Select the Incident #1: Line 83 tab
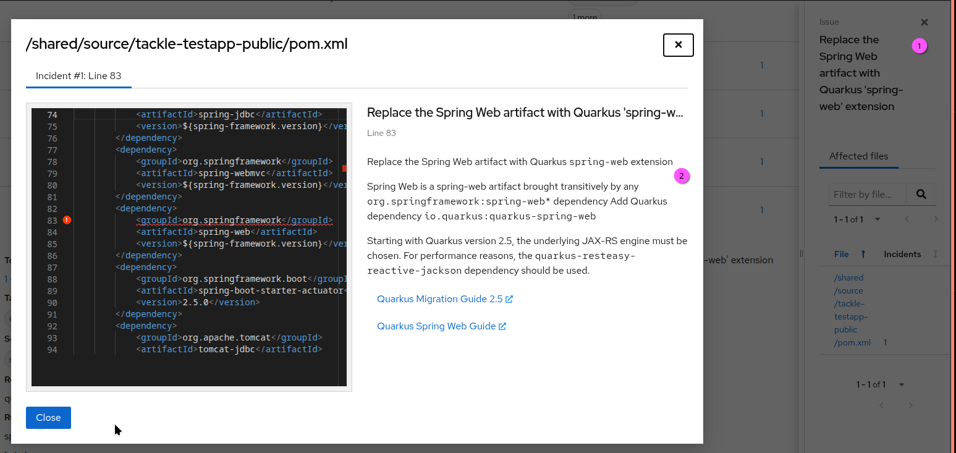This screenshot has height=453, width=956. click(78, 76)
